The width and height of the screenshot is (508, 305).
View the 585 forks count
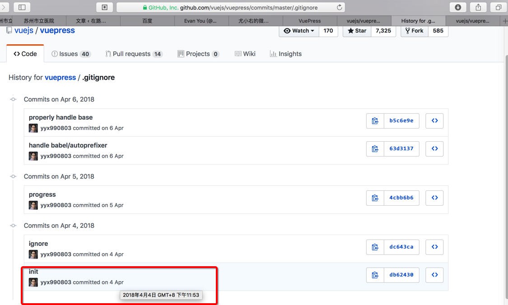click(438, 31)
